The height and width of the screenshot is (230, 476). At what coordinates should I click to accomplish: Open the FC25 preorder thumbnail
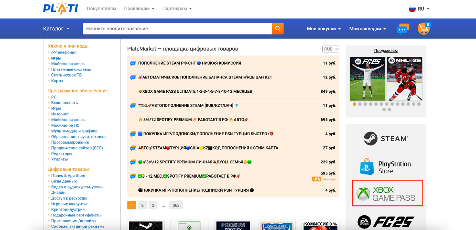367,79
